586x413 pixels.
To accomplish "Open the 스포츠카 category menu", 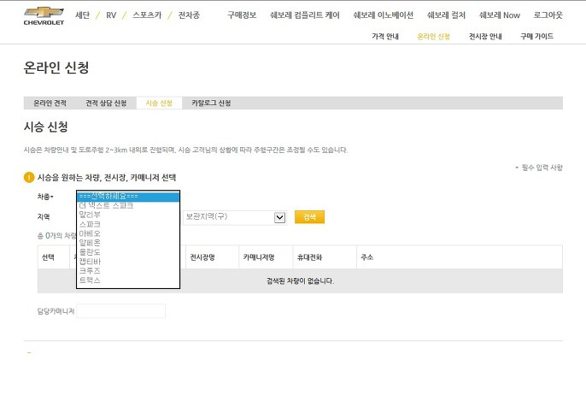I will pos(147,15).
